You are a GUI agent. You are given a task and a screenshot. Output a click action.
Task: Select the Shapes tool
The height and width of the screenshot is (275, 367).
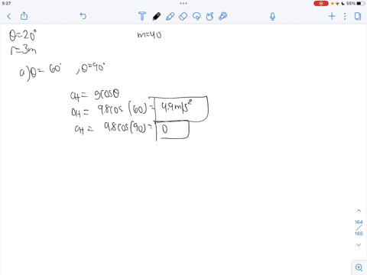click(209, 16)
